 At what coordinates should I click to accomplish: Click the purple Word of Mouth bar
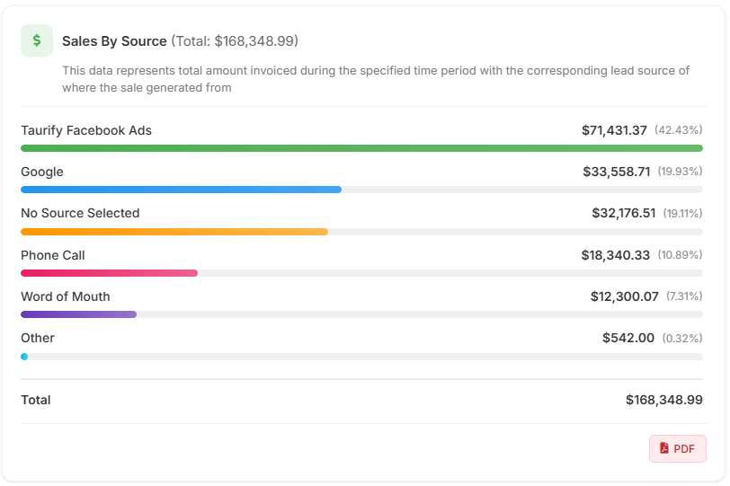tap(78, 314)
